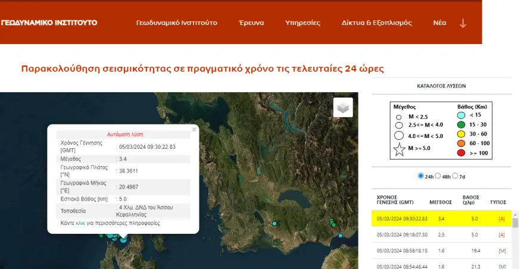Click the large epicenter marker below the popup
This screenshot has height=269, width=524.
[123, 239]
